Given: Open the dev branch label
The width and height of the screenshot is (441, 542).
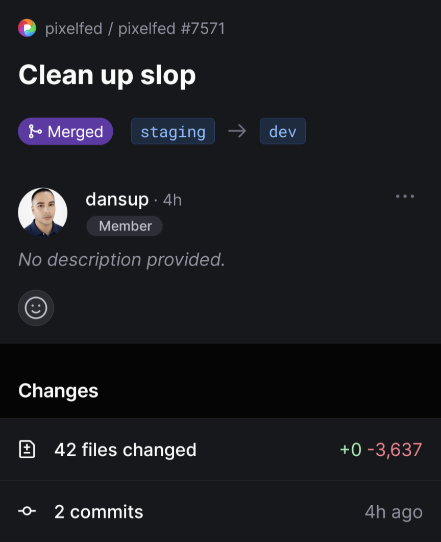Looking at the screenshot, I should click(x=283, y=131).
